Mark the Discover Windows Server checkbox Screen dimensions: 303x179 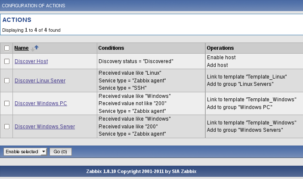[7, 127]
